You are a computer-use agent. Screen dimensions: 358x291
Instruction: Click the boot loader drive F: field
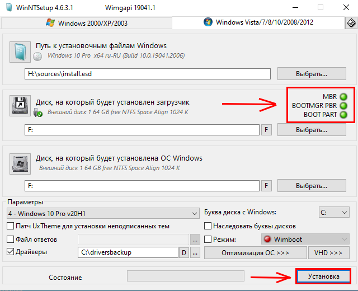tap(142, 130)
